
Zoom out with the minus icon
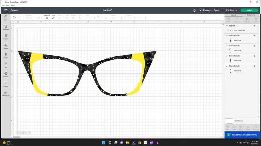pyautogui.click(x=17, y=133)
